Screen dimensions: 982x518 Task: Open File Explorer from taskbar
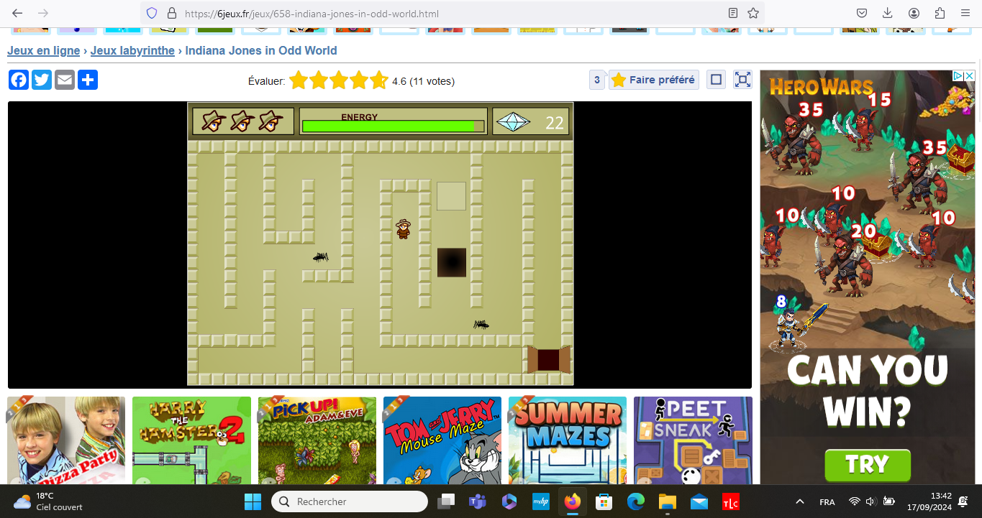point(668,501)
